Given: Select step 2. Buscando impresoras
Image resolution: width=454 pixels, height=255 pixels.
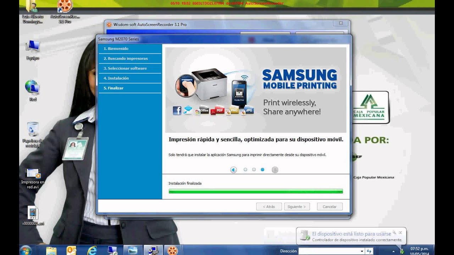Looking at the screenshot, I should point(129,58).
